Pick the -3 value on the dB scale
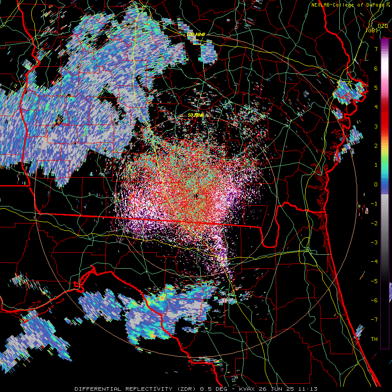 374,243
